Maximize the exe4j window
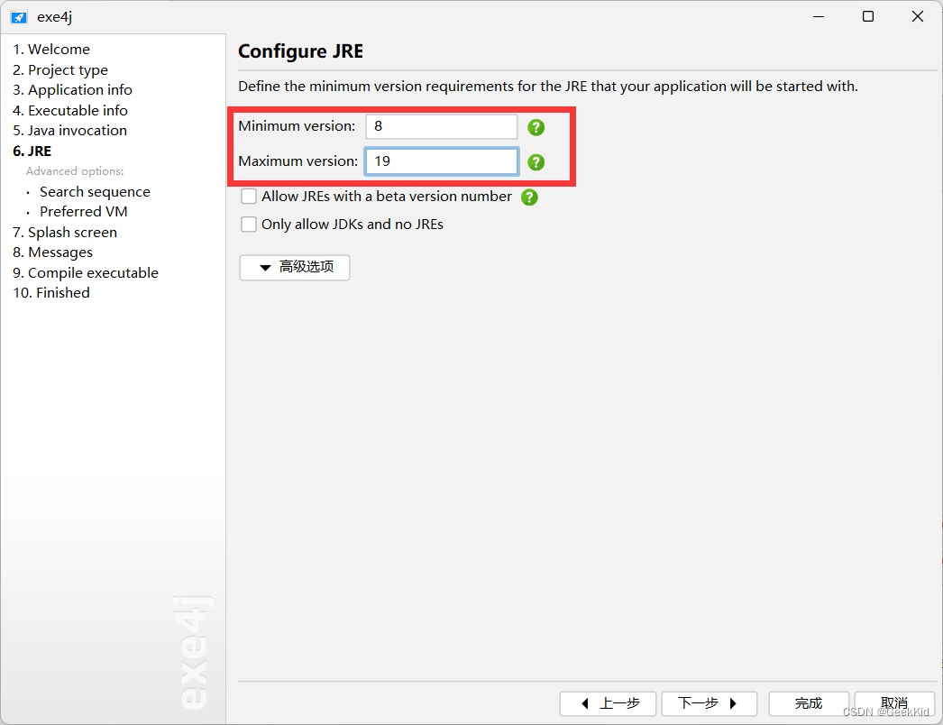The width and height of the screenshot is (943, 725). (x=868, y=17)
